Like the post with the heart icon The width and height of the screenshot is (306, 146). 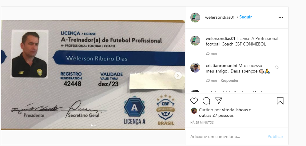[194, 101]
